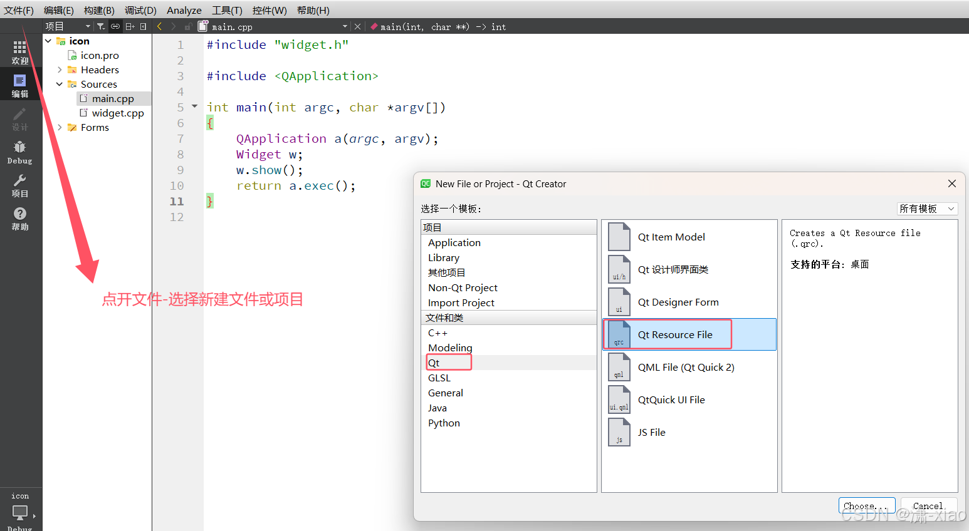Image resolution: width=969 pixels, height=531 pixels.
Task: Expand the Forms folder
Action: coord(60,127)
